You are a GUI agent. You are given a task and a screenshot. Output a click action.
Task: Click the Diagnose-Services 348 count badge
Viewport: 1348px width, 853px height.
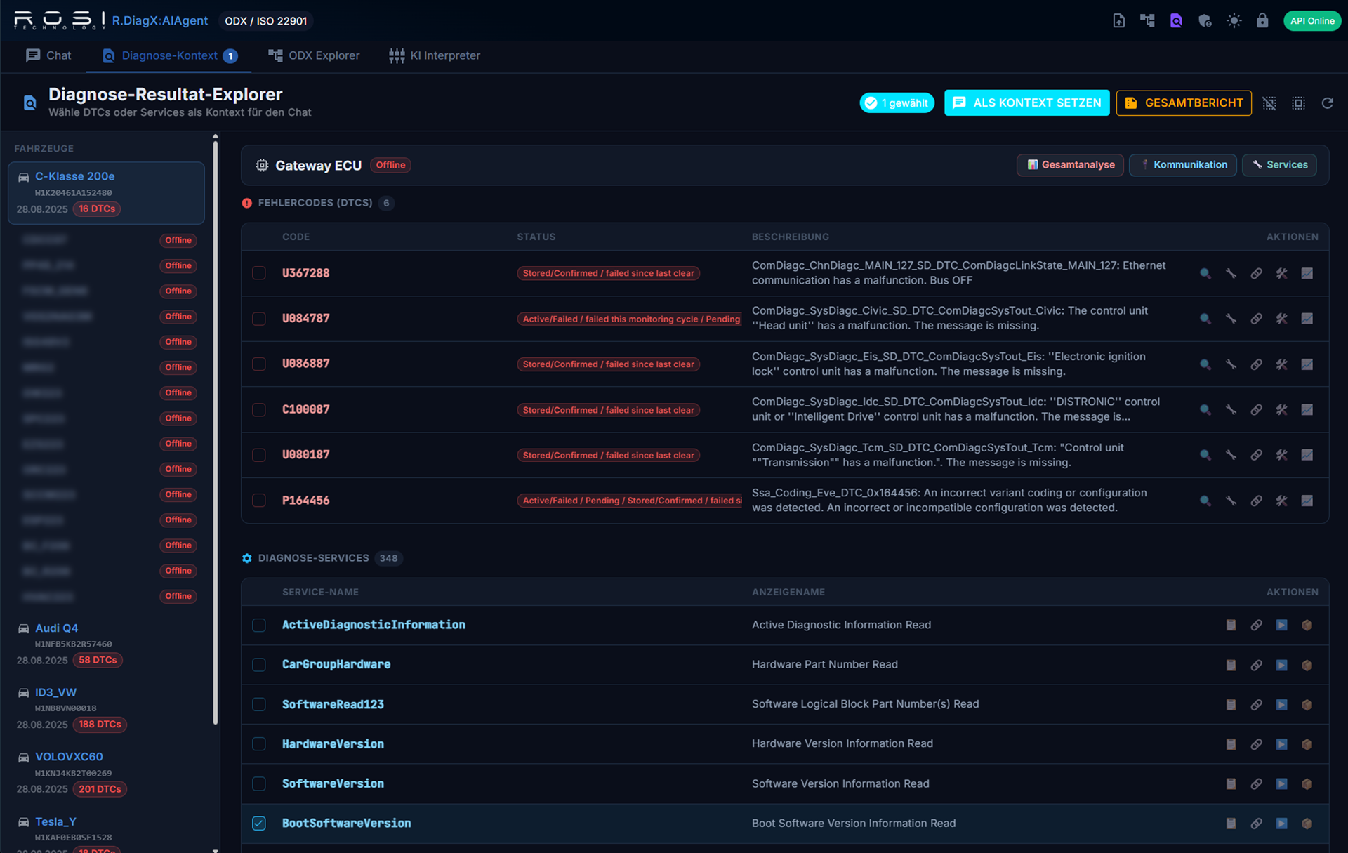pyautogui.click(x=388, y=558)
